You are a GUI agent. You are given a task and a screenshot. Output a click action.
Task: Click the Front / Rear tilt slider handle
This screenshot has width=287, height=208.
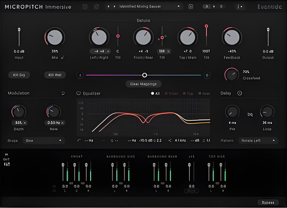162,37
